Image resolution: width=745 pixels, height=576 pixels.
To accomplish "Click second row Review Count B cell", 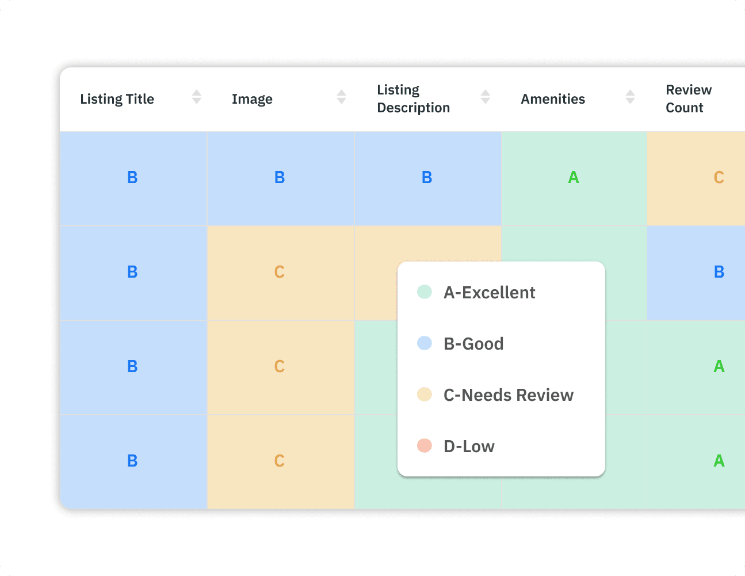I will pos(719,272).
